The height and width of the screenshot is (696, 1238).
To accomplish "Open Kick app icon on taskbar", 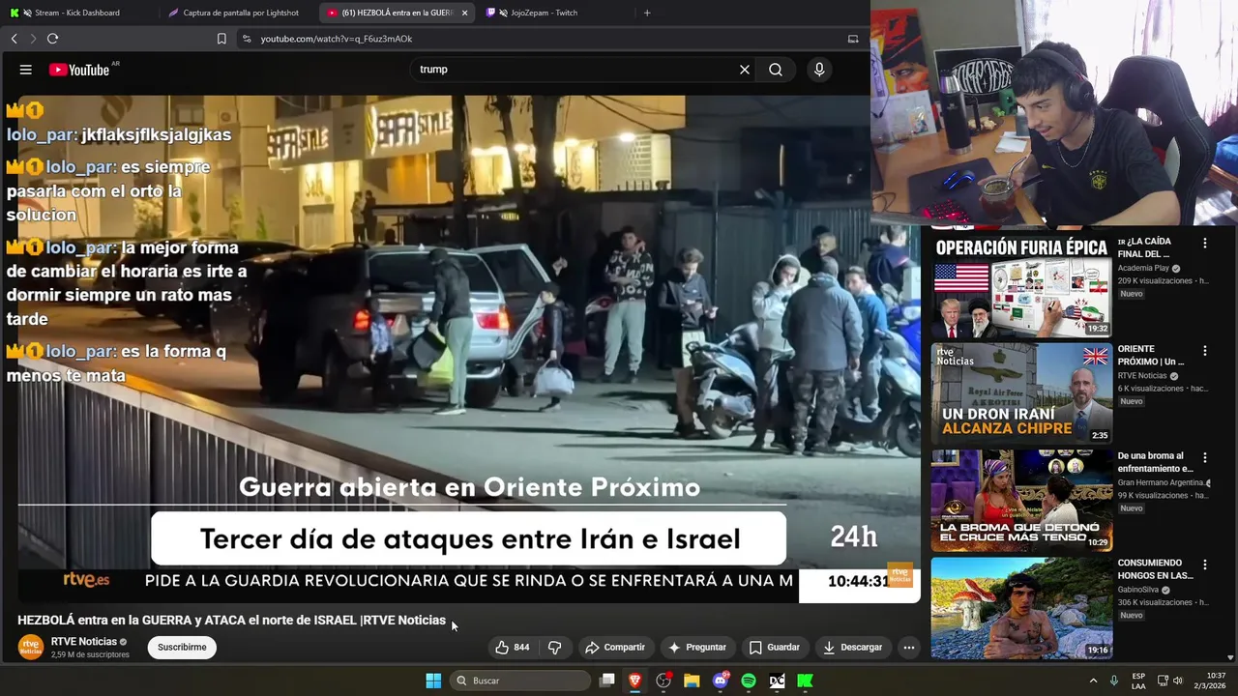I will point(805,681).
